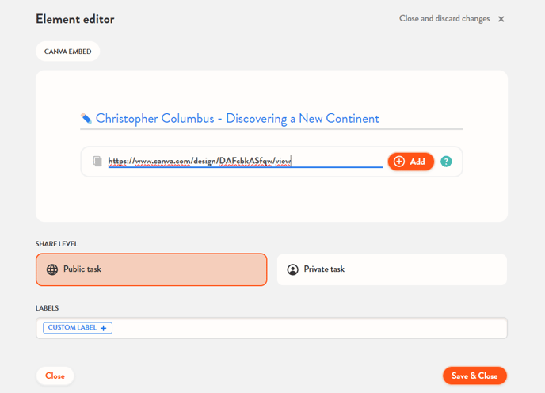
Task: Switch share level to Private task
Action: pos(391,269)
